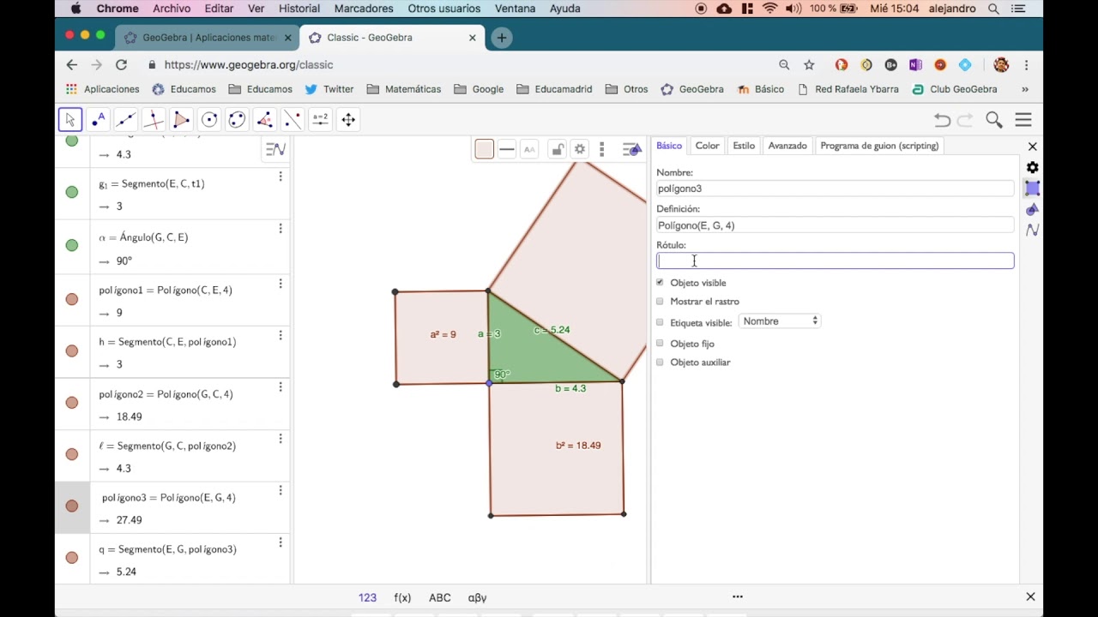The image size is (1098, 617).
Task: Check the Objeto fijo checkbox
Action: [660, 343]
